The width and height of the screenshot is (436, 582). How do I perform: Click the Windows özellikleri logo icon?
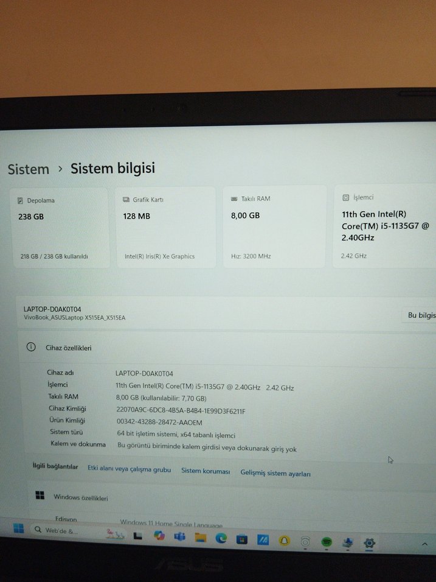pos(40,495)
